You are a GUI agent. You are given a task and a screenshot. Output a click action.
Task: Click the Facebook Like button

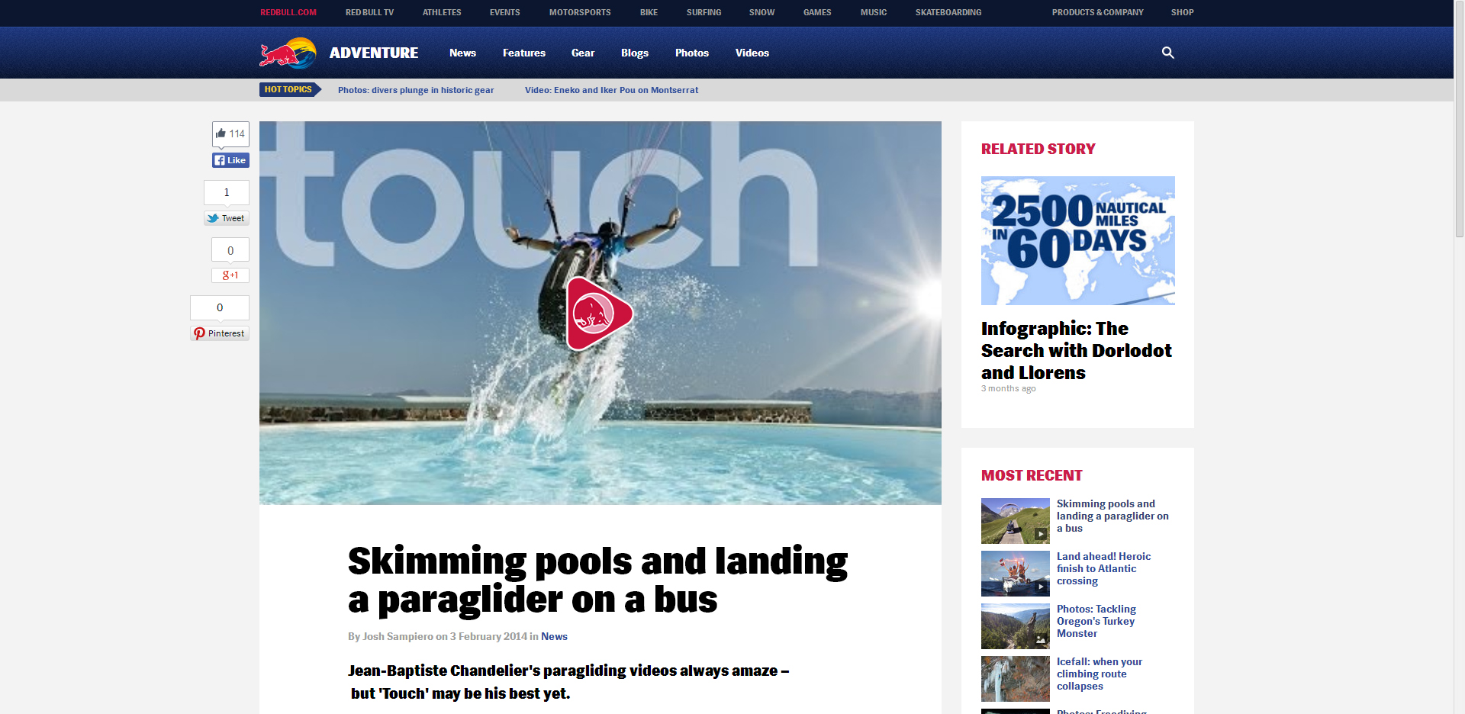pyautogui.click(x=230, y=160)
